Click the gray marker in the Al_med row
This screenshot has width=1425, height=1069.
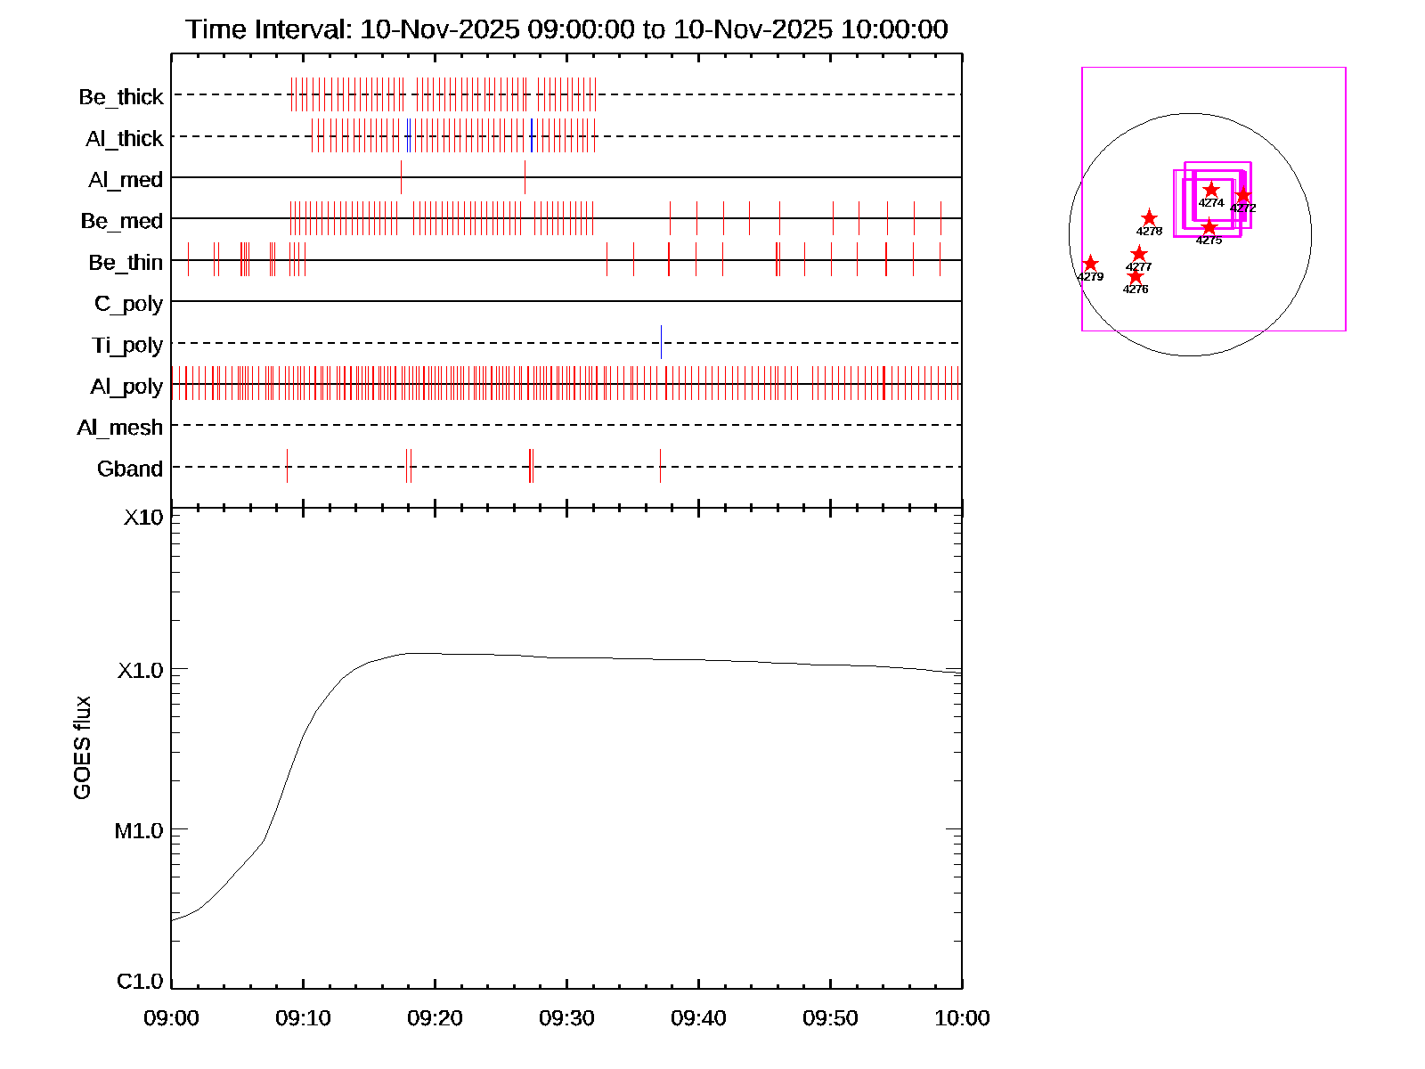click(x=525, y=177)
